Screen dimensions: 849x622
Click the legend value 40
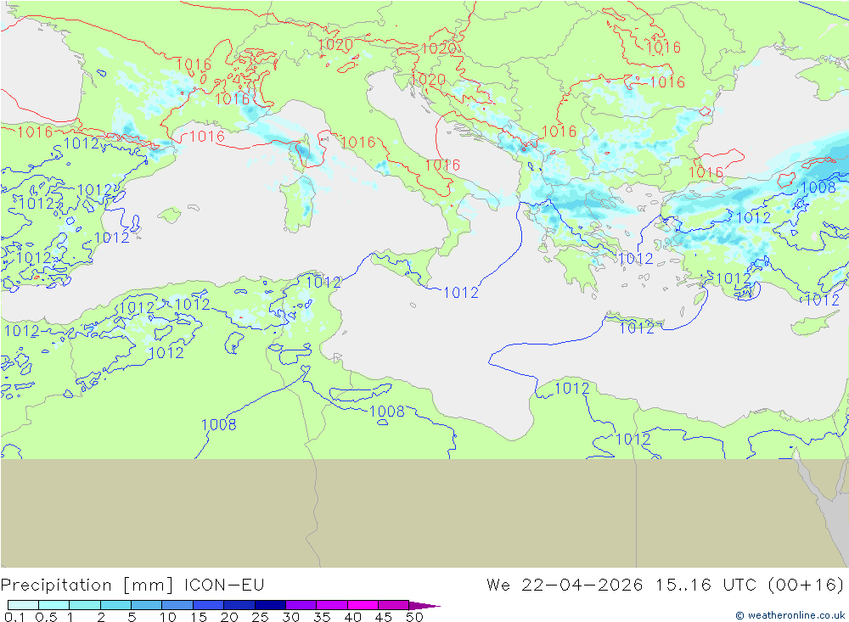(352, 617)
